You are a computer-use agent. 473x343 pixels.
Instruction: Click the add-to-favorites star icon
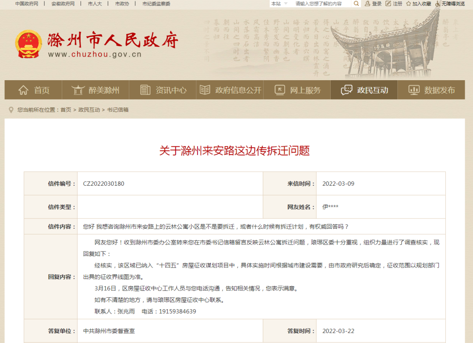click(x=409, y=4)
